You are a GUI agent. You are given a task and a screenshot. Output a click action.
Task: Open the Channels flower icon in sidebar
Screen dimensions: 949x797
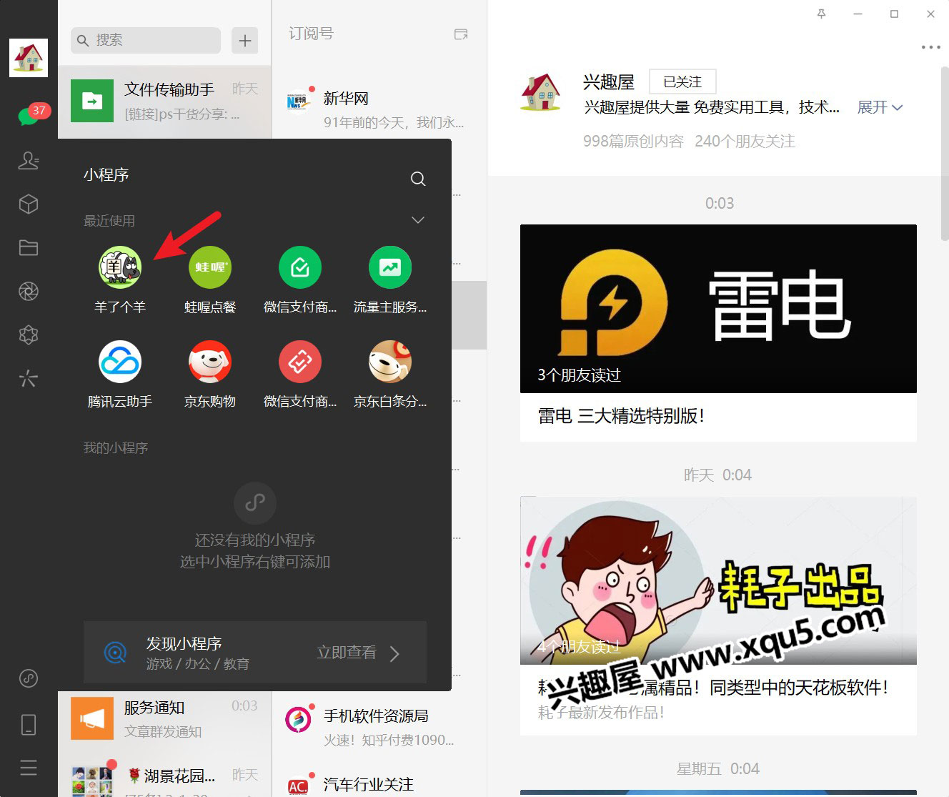[29, 335]
